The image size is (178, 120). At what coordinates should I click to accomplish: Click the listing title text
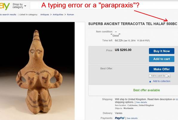pos(133,24)
